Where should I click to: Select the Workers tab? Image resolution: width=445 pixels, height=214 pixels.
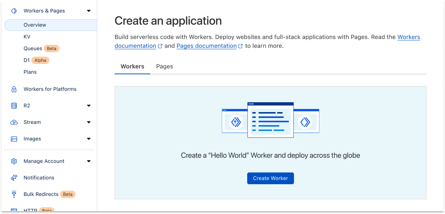[x=132, y=67]
